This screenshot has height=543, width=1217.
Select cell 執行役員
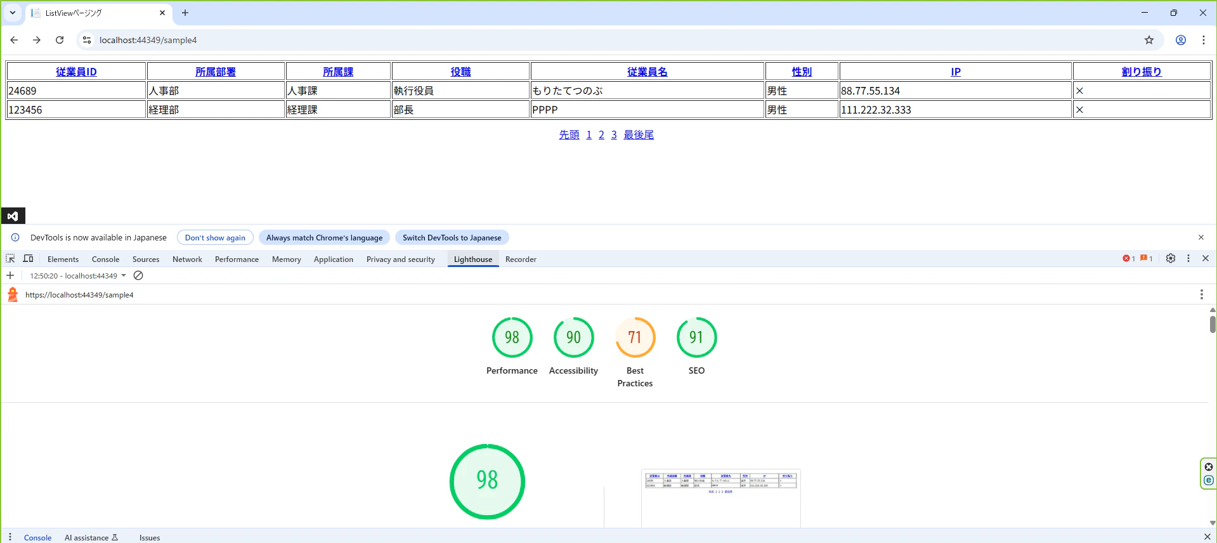460,90
